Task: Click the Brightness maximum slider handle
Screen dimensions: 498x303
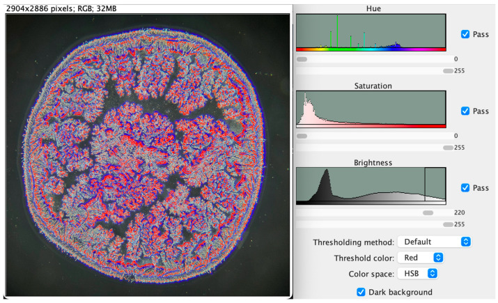Action: (448, 224)
